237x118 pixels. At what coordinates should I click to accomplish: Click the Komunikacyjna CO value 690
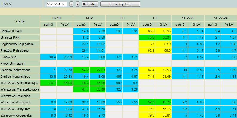pyautogui.click(x=114, y=83)
